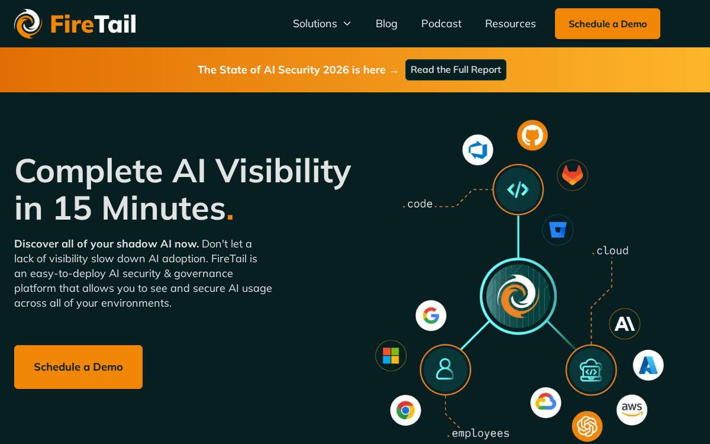The width and height of the screenshot is (710, 444).
Task: Click the GitLab fox icon
Action: click(x=572, y=175)
